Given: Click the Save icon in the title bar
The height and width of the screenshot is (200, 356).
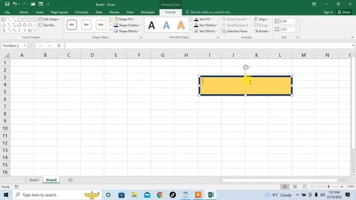Looking at the screenshot, I should (7, 4).
